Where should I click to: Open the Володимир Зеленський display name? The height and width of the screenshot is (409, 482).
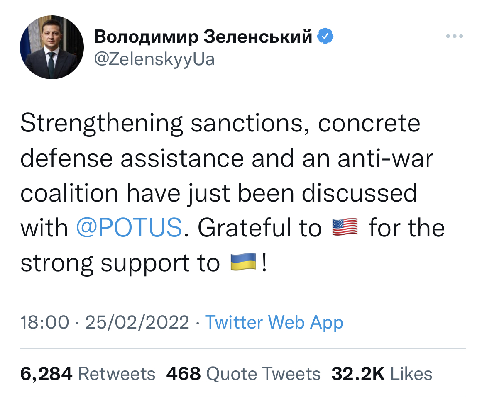[x=203, y=37]
